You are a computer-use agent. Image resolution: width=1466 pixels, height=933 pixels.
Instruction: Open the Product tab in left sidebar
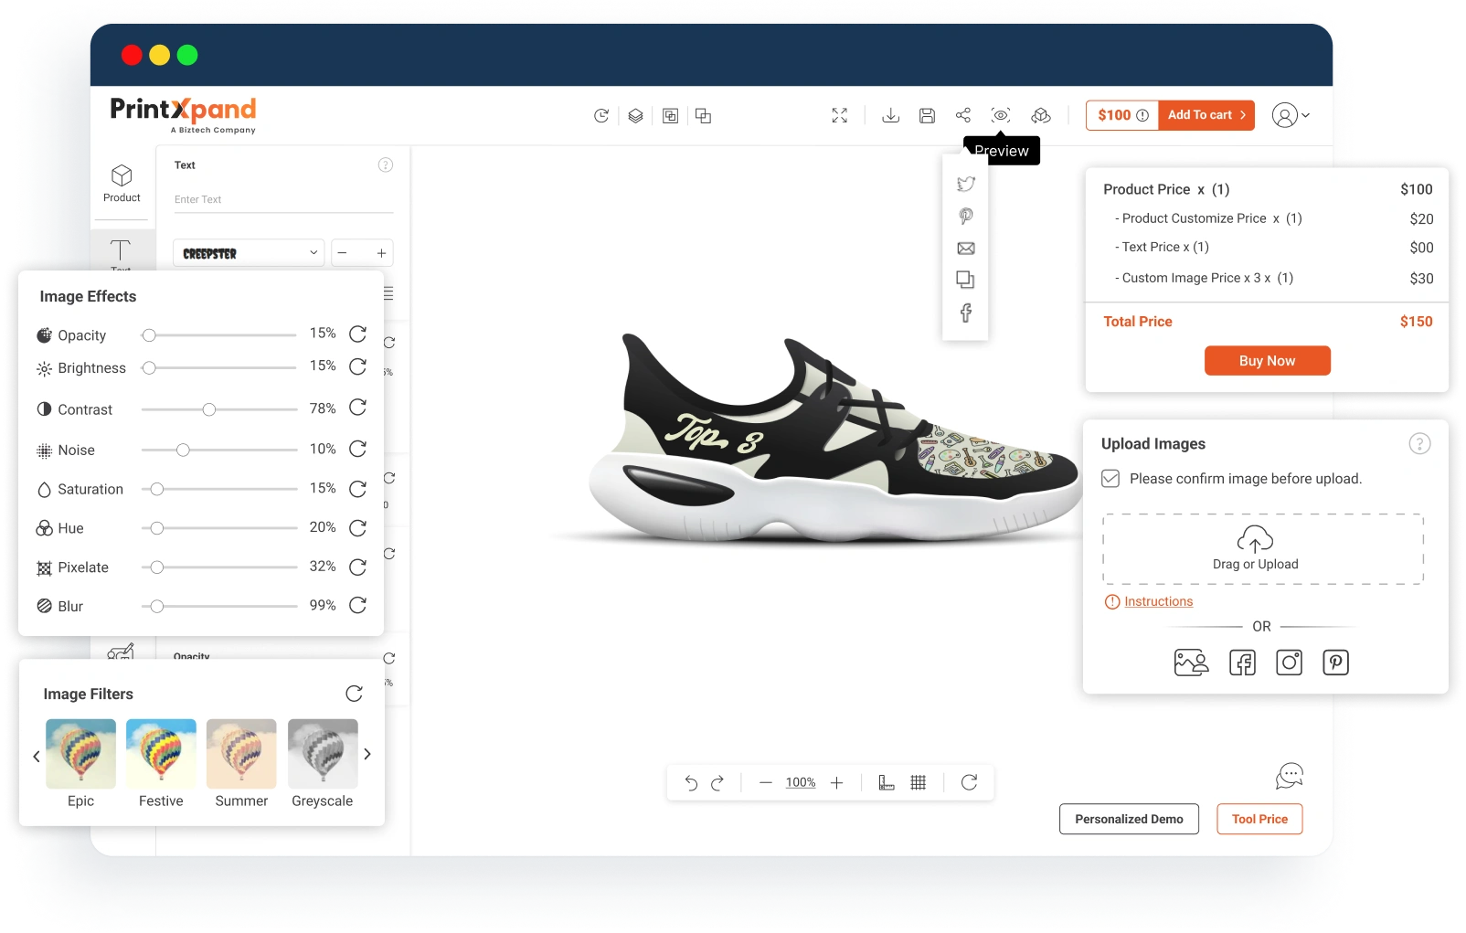coord(122,183)
